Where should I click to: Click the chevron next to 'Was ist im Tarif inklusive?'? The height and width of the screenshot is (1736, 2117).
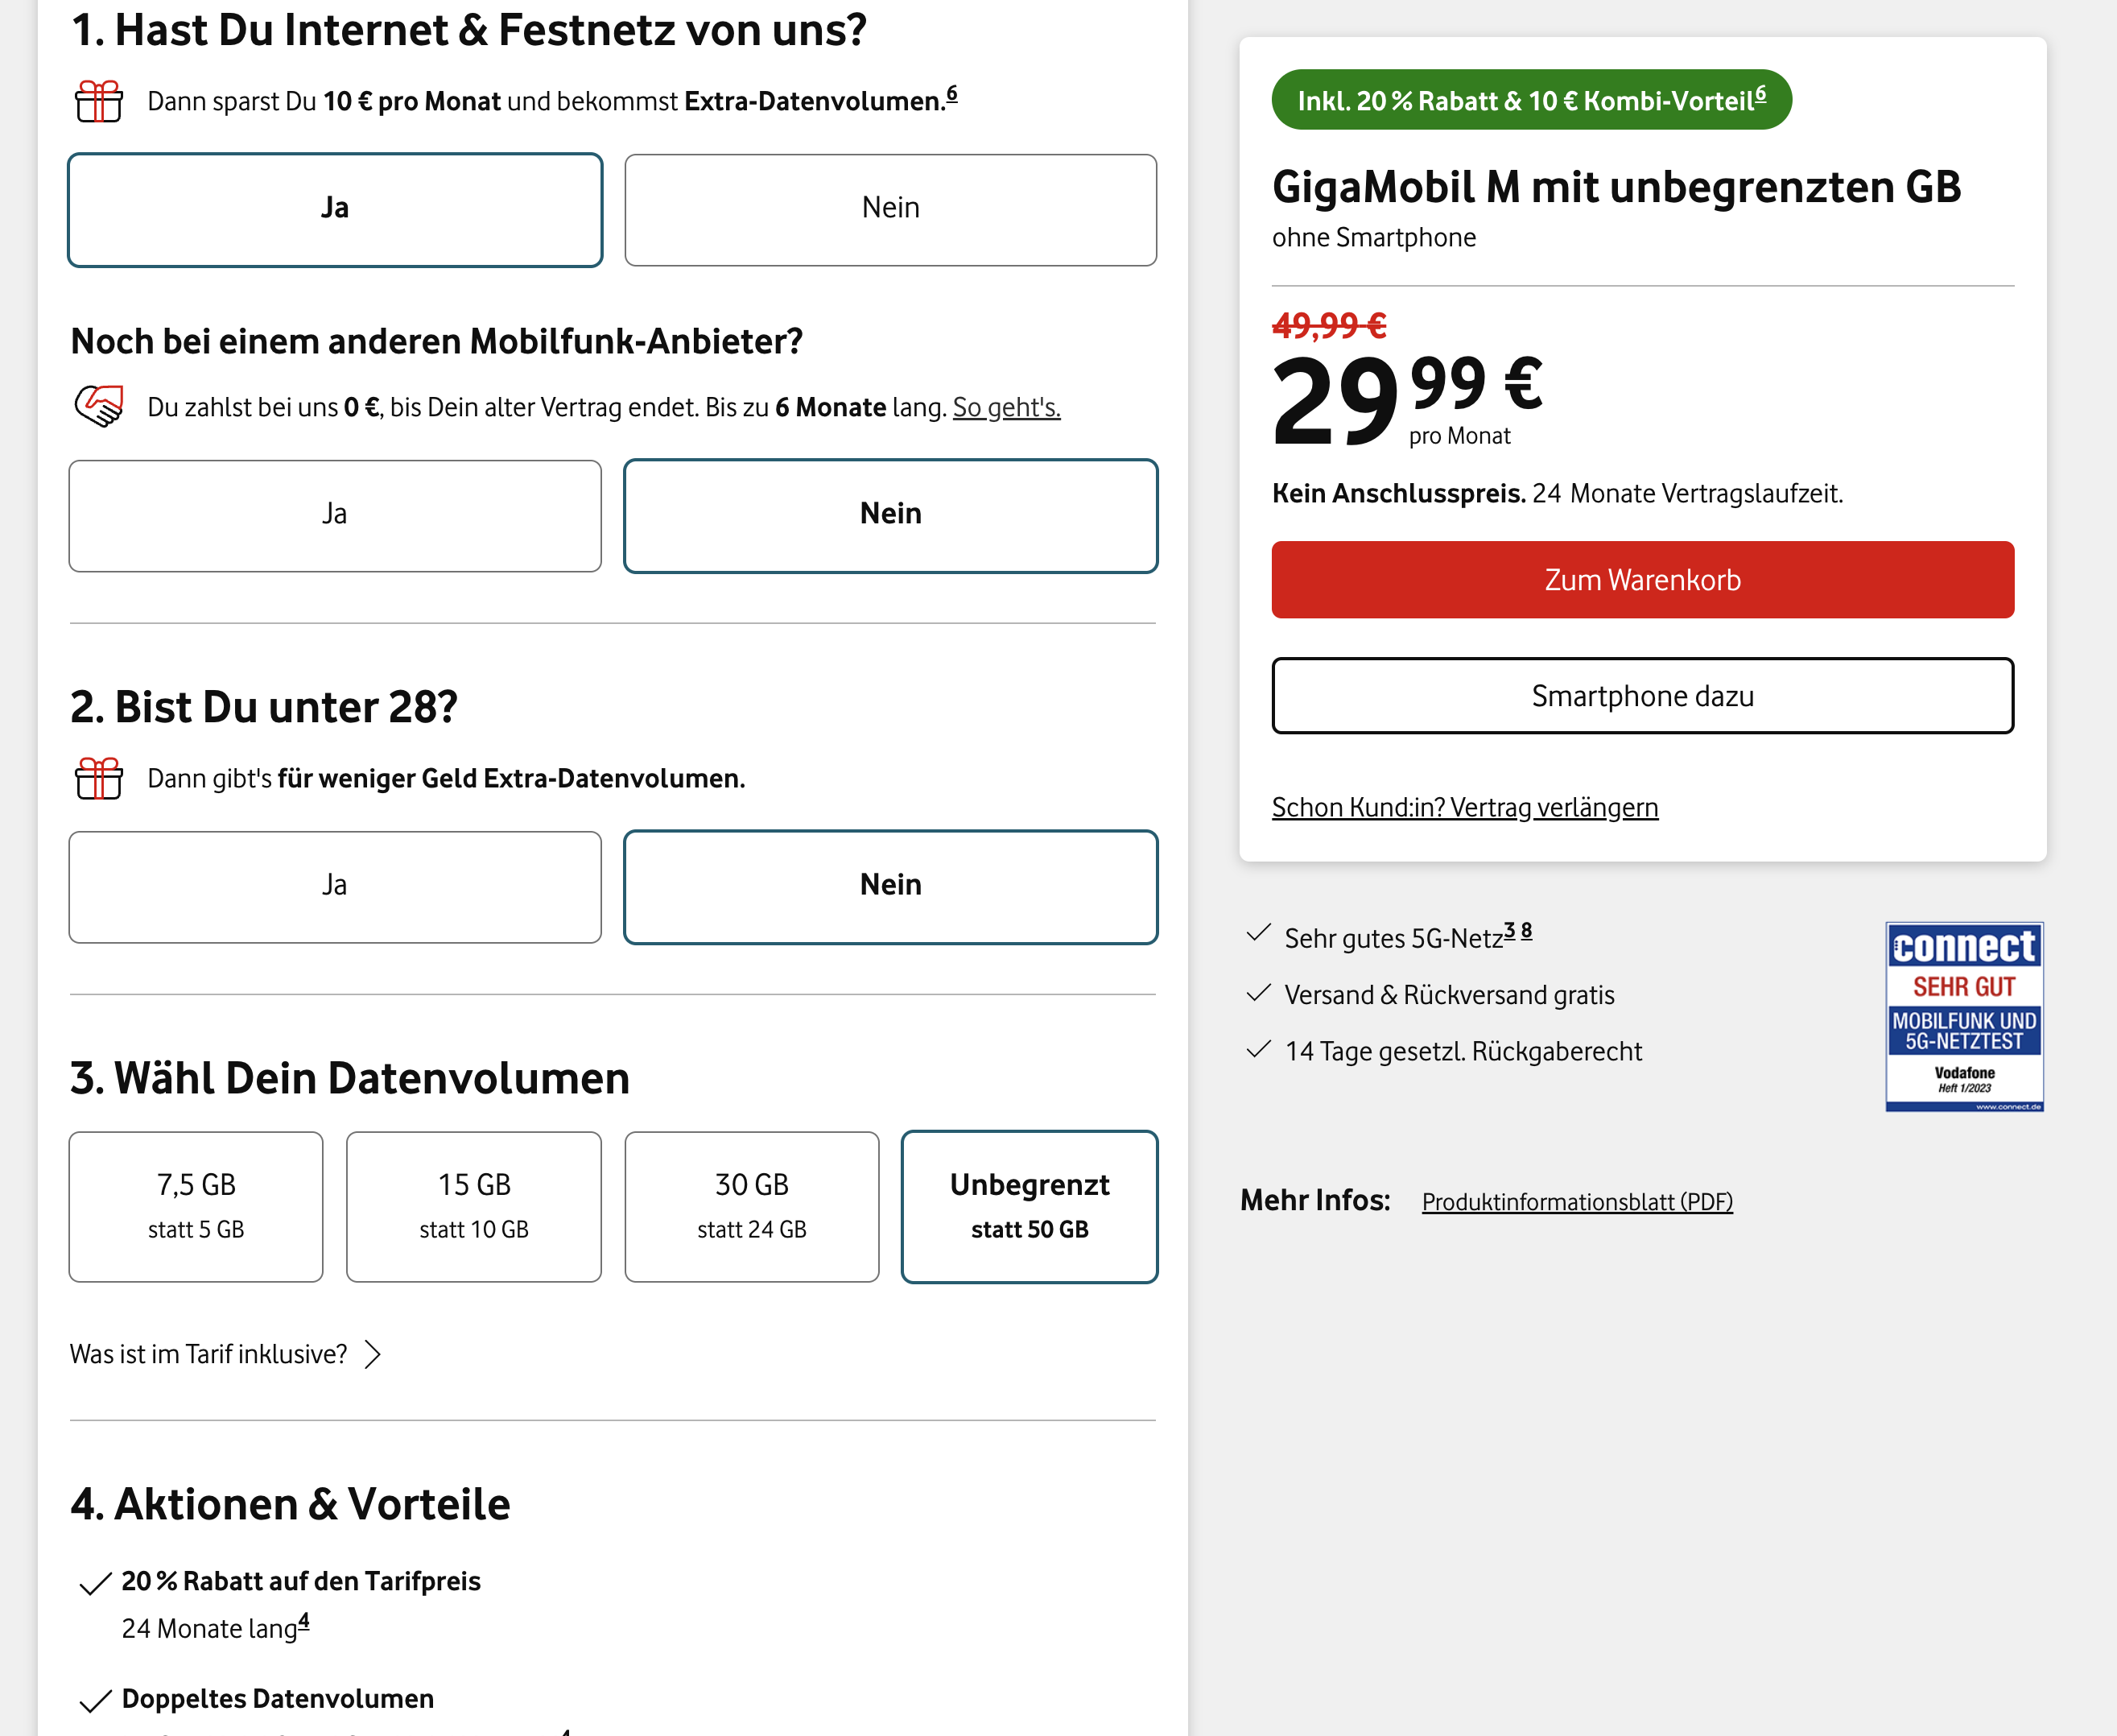[x=373, y=1354]
